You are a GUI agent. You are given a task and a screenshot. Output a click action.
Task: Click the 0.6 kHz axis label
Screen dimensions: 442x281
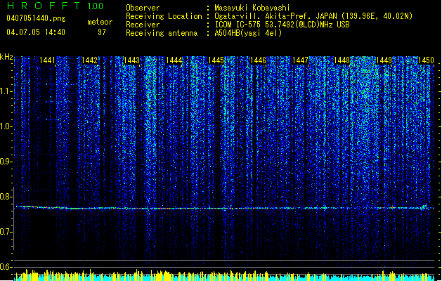click(x=6, y=267)
